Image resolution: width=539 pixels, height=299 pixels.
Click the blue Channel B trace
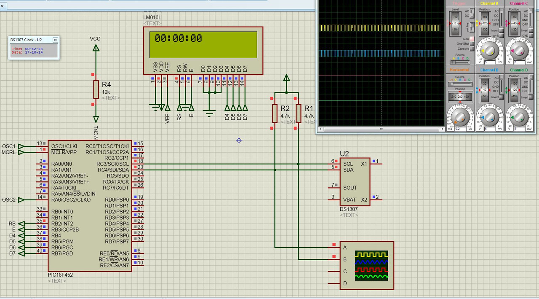click(x=380, y=53)
